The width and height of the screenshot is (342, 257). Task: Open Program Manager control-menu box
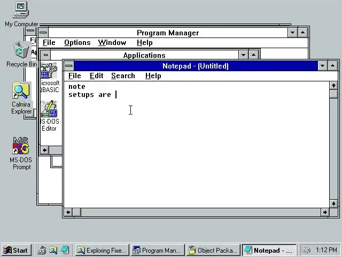tap(43, 33)
